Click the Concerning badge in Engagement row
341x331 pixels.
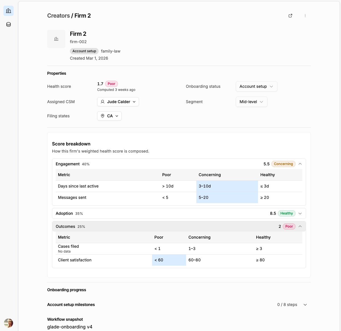coord(283,164)
